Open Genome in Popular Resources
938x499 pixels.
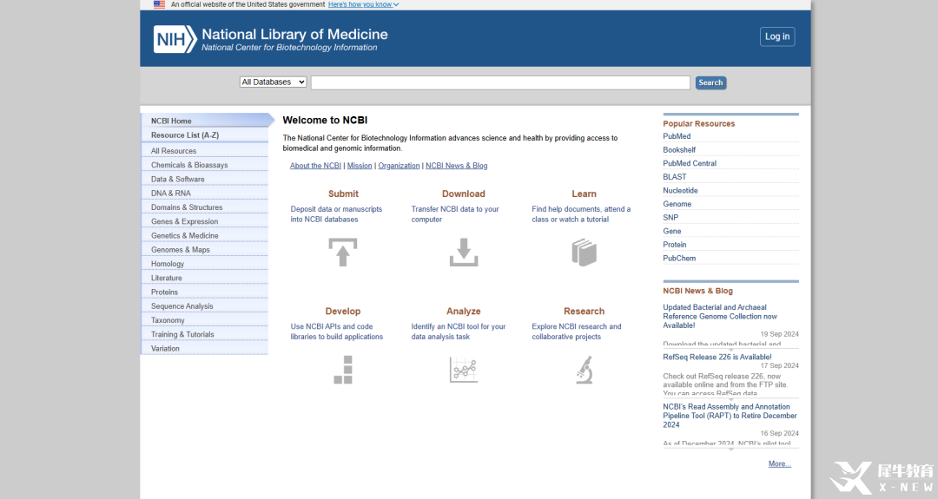point(677,204)
